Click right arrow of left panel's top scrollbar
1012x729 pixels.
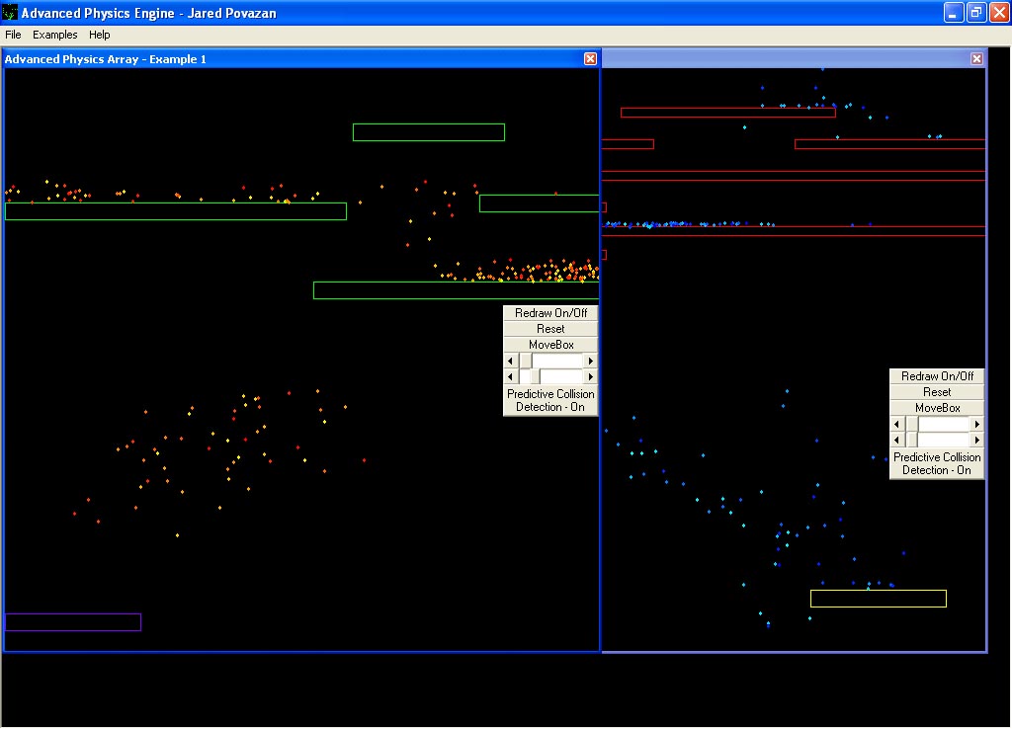(x=591, y=362)
